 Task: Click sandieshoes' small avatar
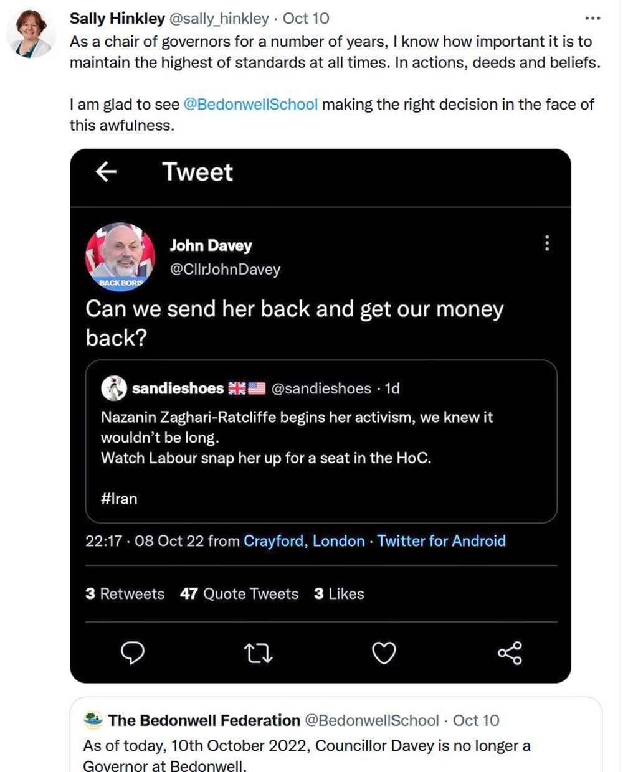pos(114,388)
